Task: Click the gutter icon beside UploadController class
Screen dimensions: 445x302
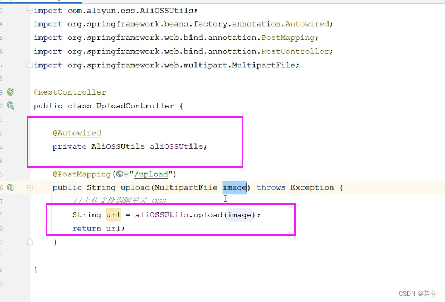Action: click(11, 106)
